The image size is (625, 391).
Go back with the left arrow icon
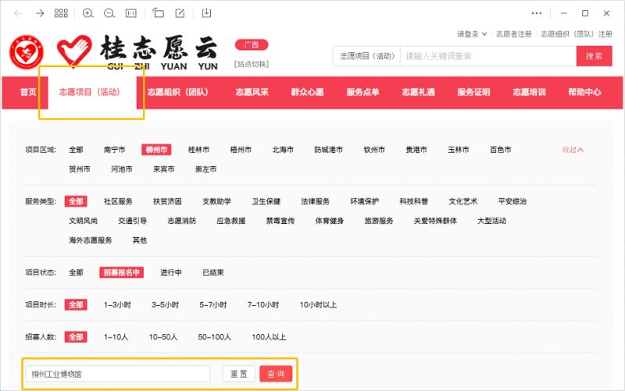(x=18, y=13)
